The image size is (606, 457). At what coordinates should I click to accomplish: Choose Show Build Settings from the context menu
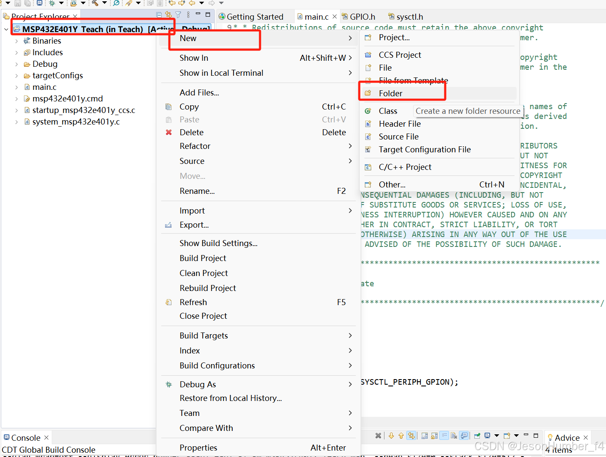[x=219, y=243]
